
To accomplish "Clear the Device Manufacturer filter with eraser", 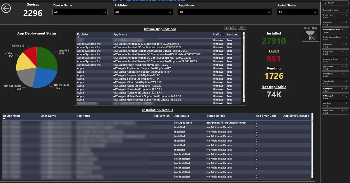I will point(346,30).
